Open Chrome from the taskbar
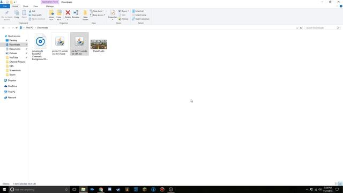 [x=101, y=189]
